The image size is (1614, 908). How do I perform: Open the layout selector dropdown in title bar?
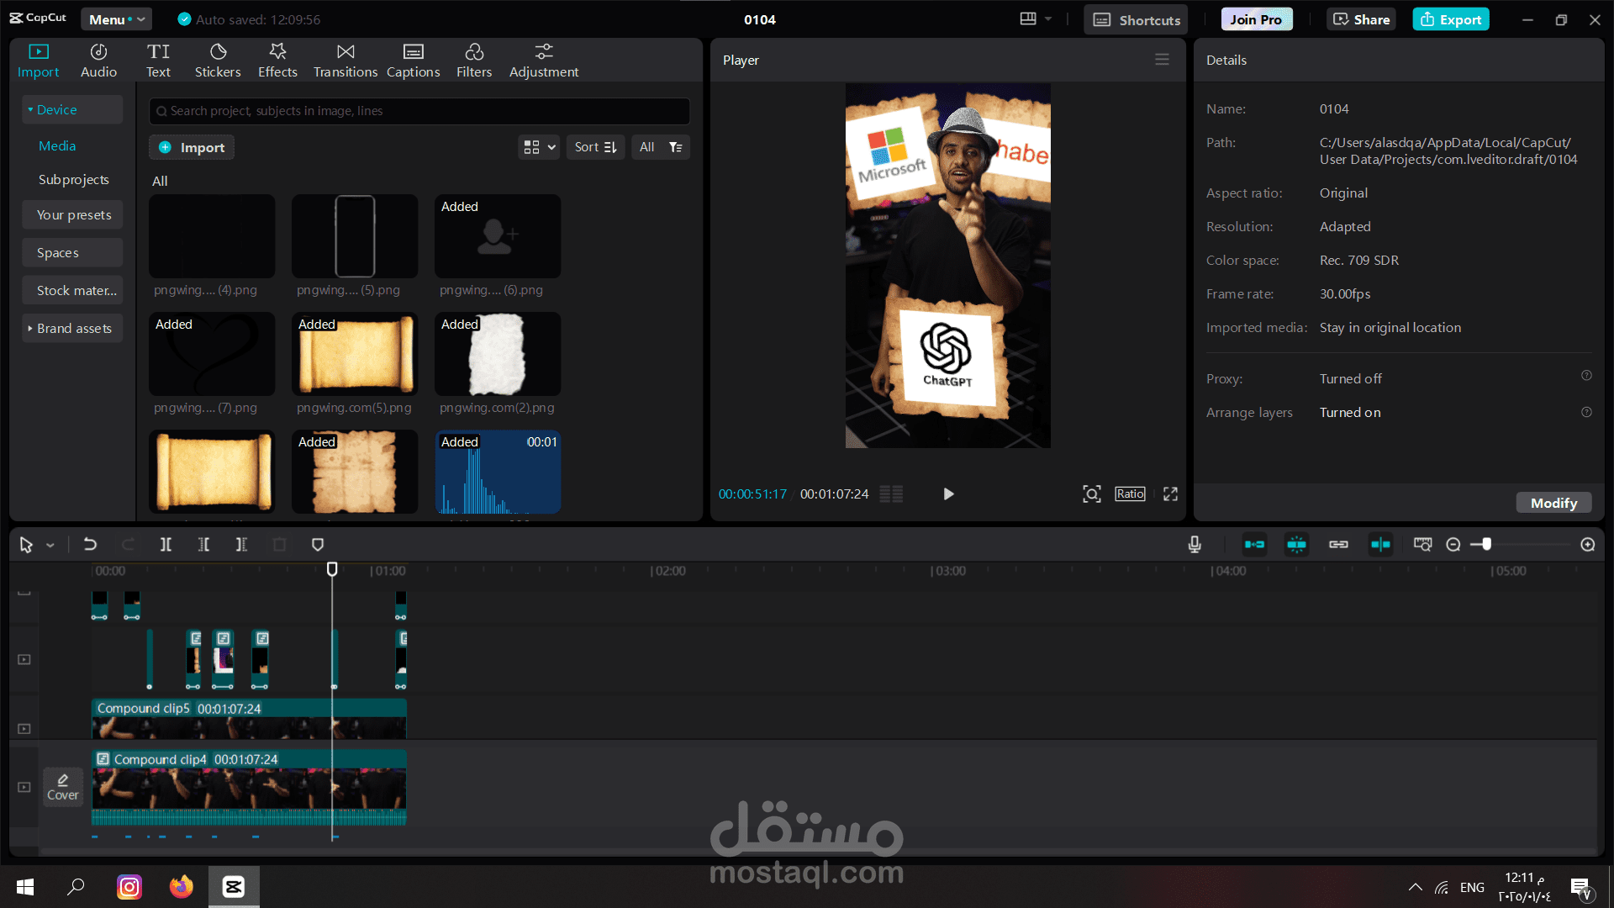(x=1036, y=18)
